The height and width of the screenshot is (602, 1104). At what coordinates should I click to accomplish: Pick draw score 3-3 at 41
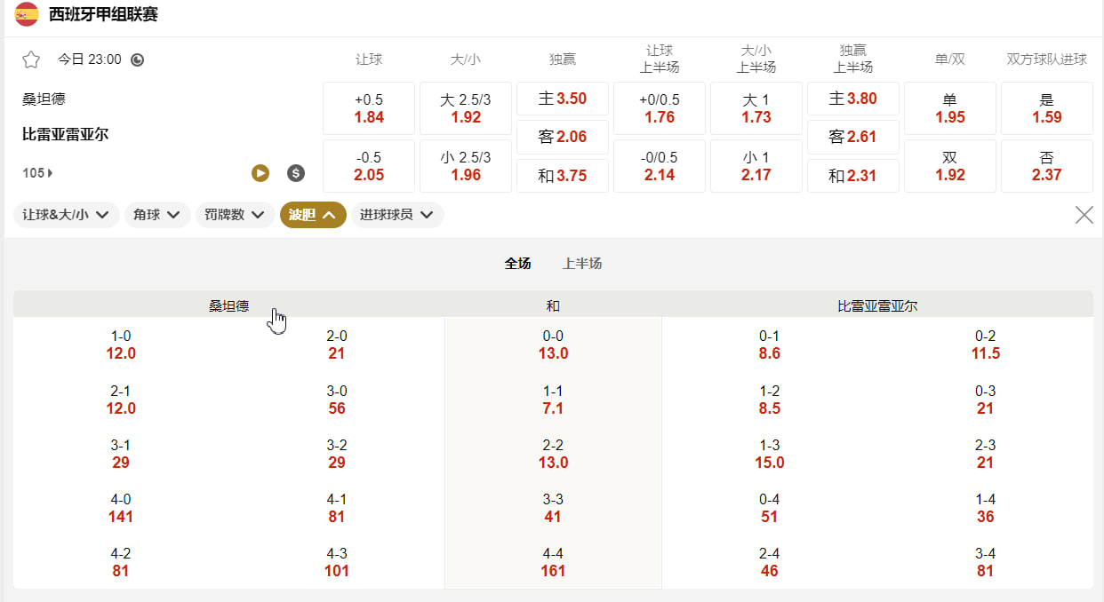pos(553,508)
